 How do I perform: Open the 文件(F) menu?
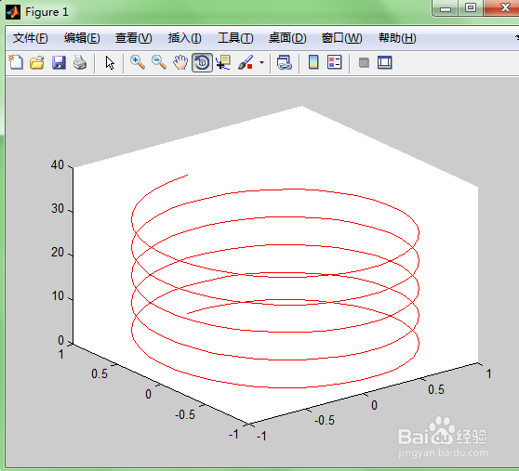pyautogui.click(x=30, y=38)
